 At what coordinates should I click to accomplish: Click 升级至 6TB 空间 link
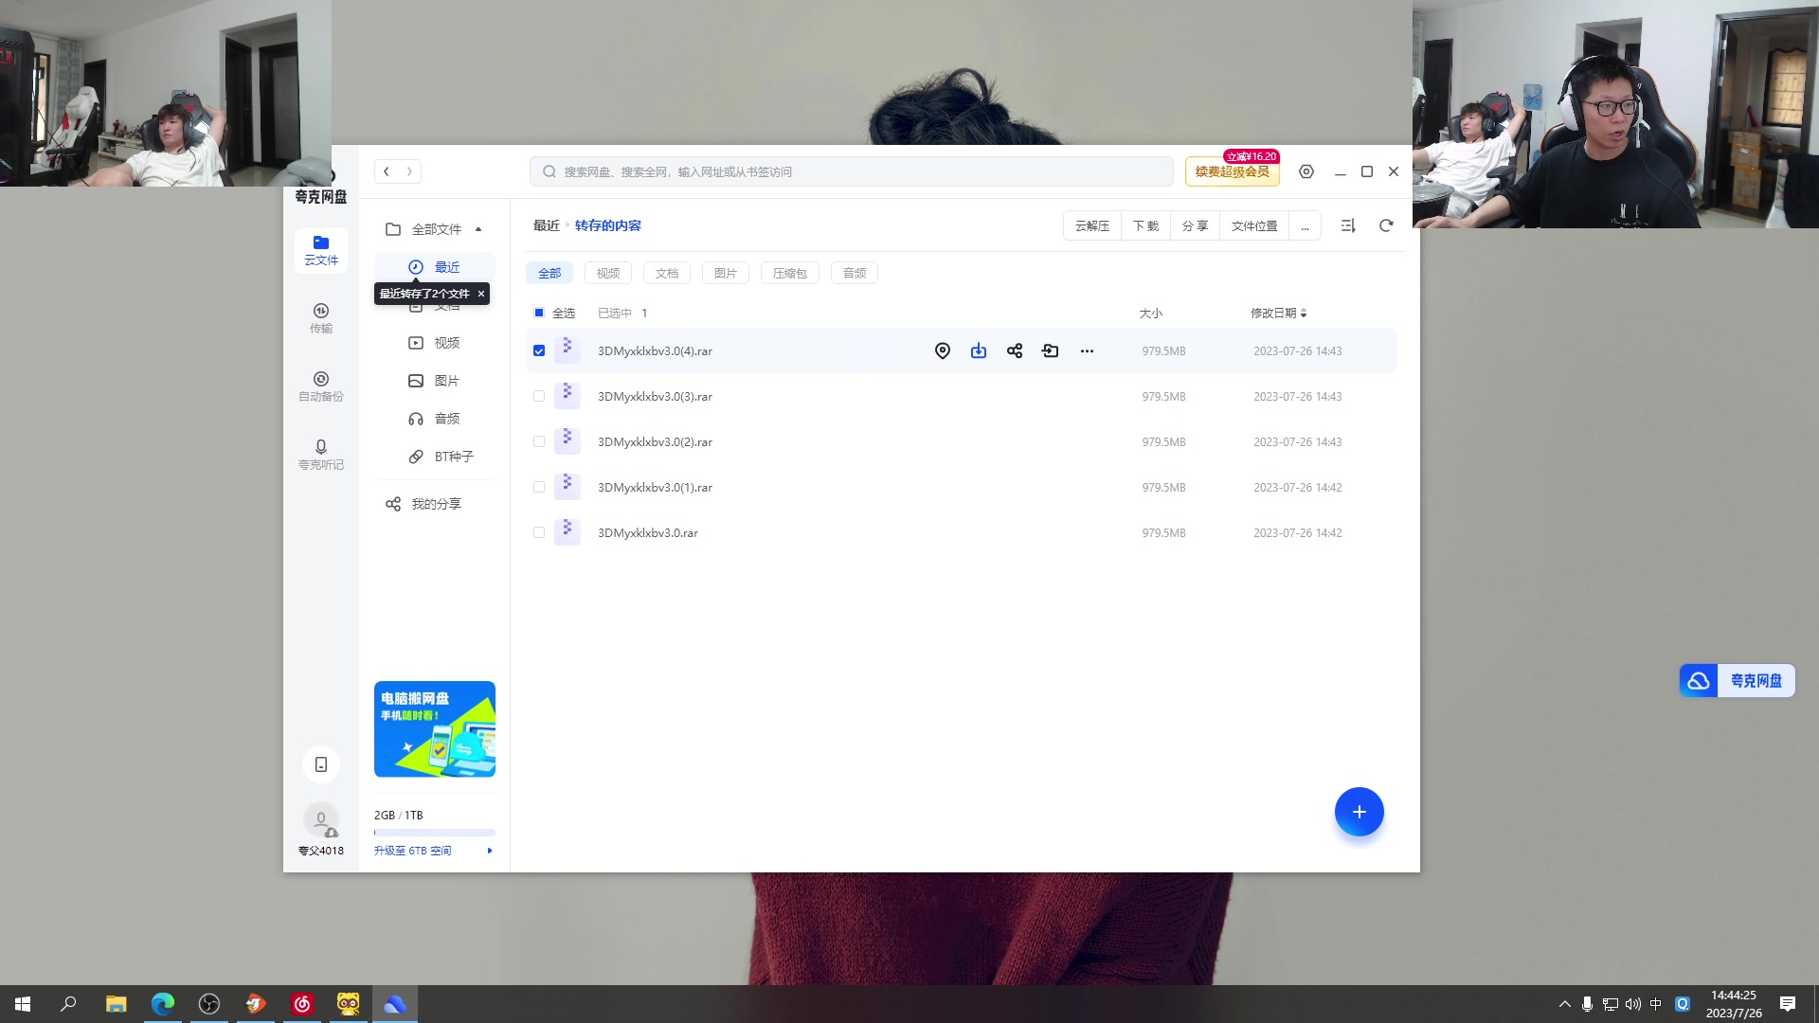pos(413,851)
